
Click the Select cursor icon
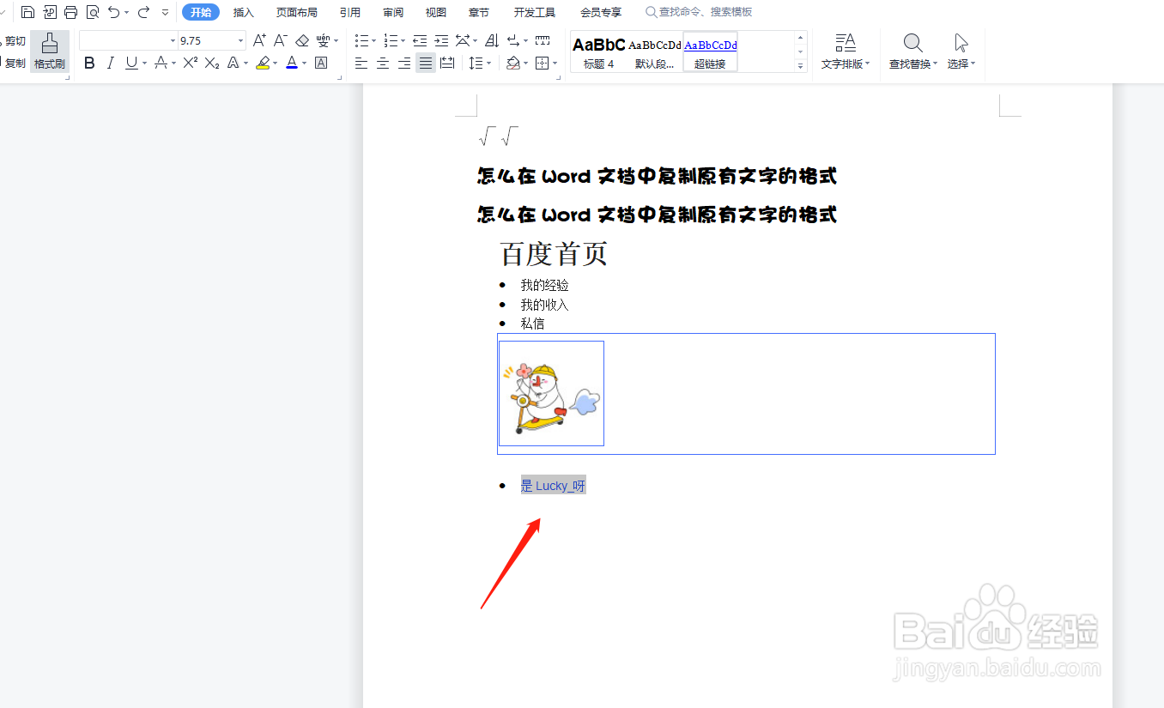(961, 44)
